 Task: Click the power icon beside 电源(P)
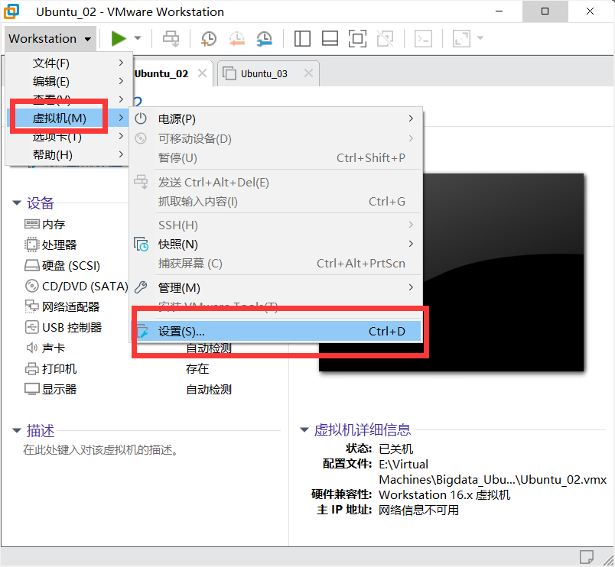pyautogui.click(x=141, y=118)
